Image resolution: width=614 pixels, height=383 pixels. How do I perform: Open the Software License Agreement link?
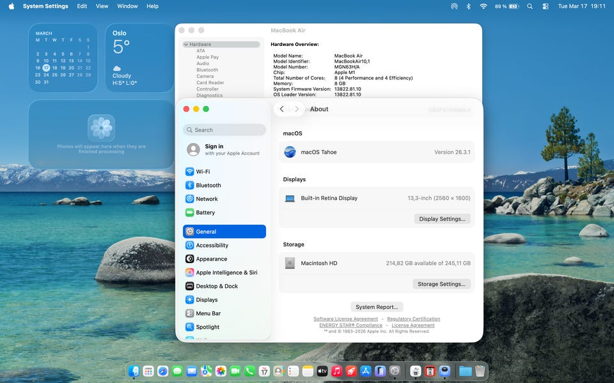click(x=345, y=319)
